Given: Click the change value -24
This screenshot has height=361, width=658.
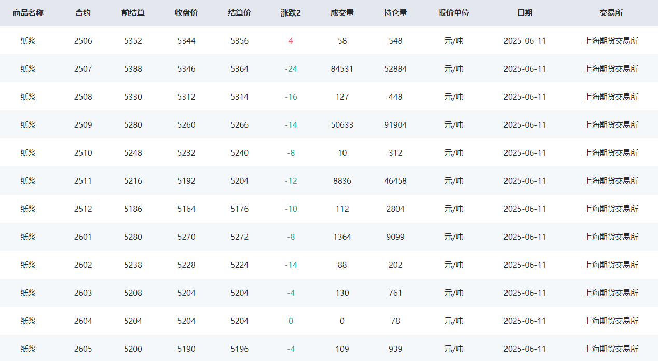Looking at the screenshot, I should click(291, 69).
